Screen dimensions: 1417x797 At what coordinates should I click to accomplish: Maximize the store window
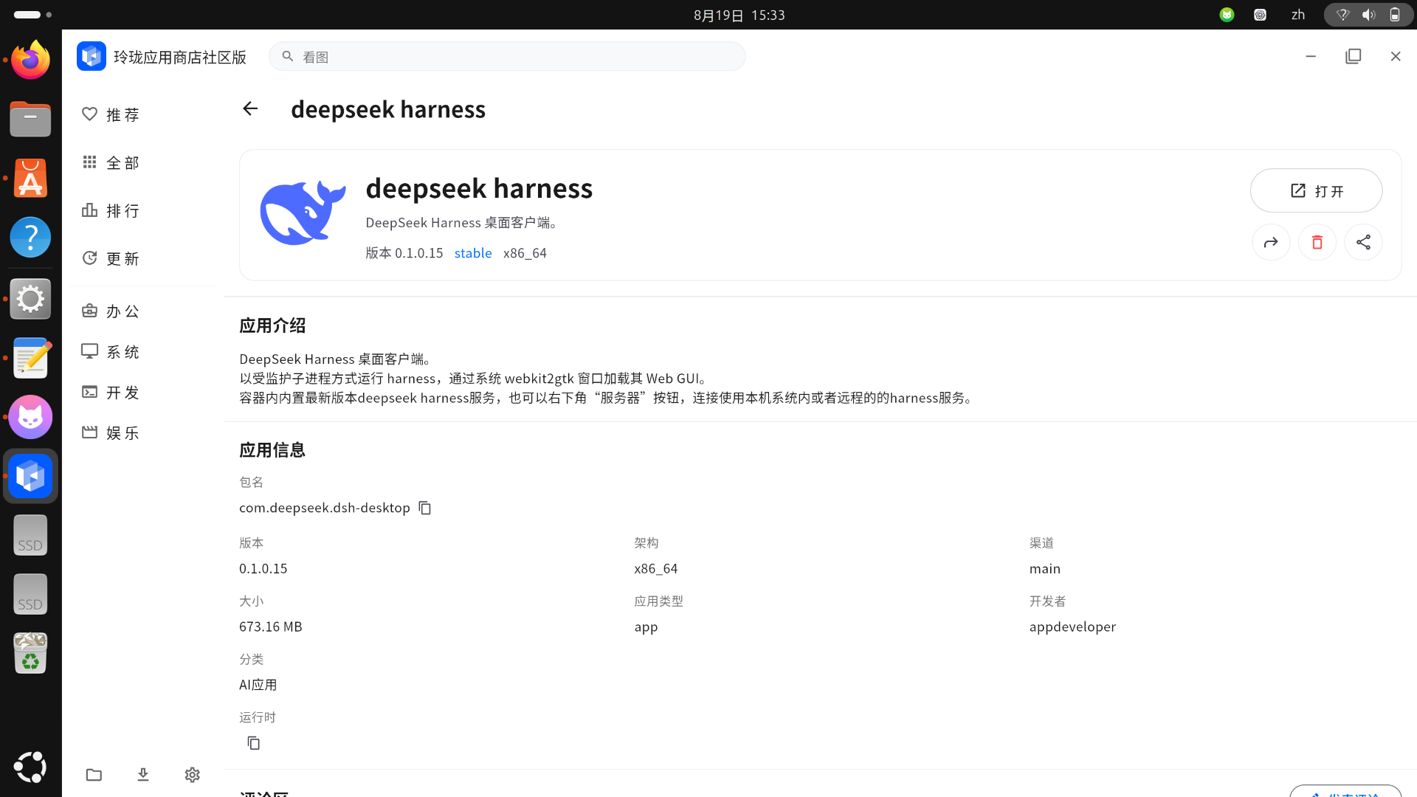pos(1353,56)
